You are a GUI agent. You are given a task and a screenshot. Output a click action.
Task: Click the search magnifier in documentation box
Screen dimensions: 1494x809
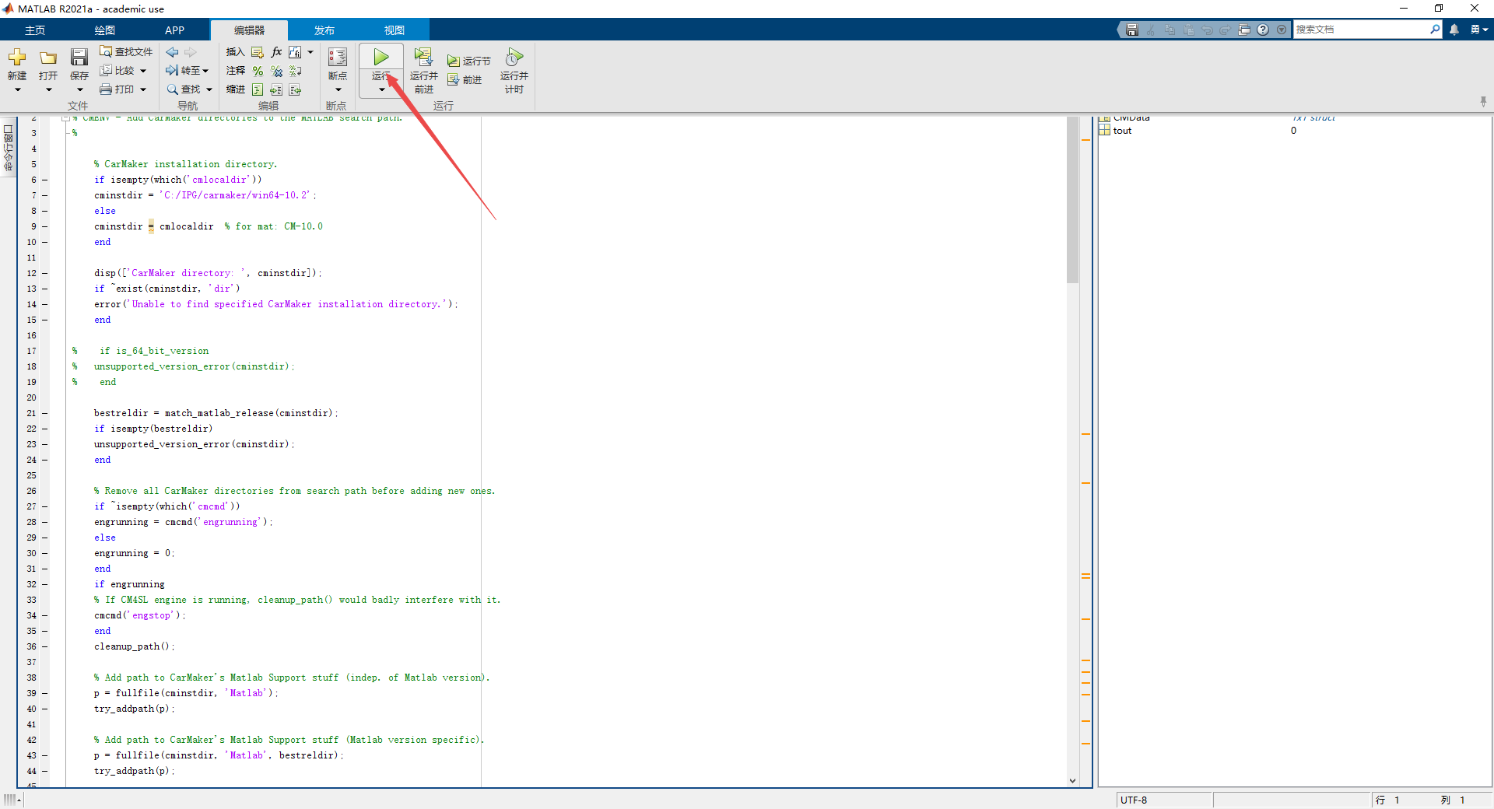coord(1435,29)
